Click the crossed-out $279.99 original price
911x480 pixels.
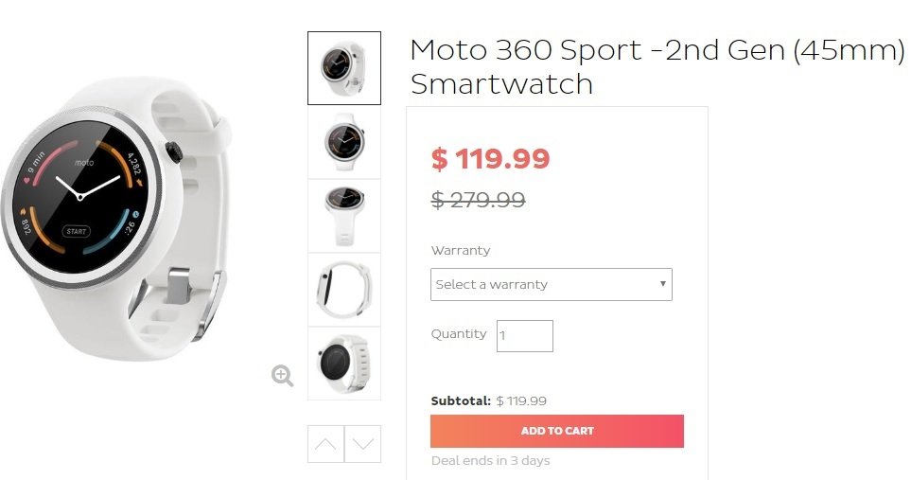478,200
